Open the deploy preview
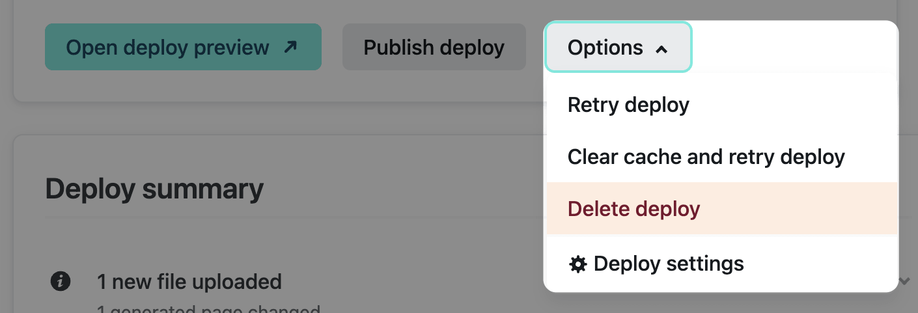 point(183,47)
